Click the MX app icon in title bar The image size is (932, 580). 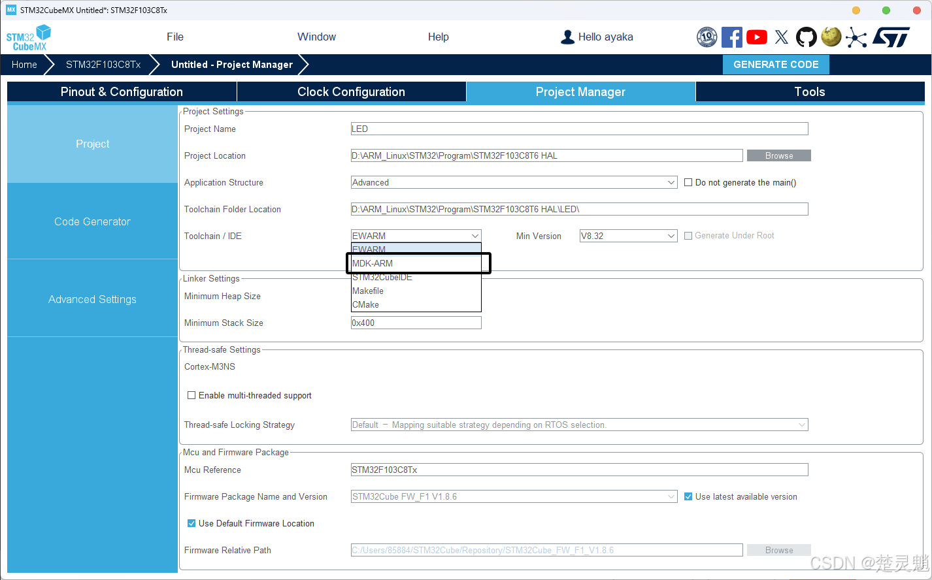[x=11, y=10]
